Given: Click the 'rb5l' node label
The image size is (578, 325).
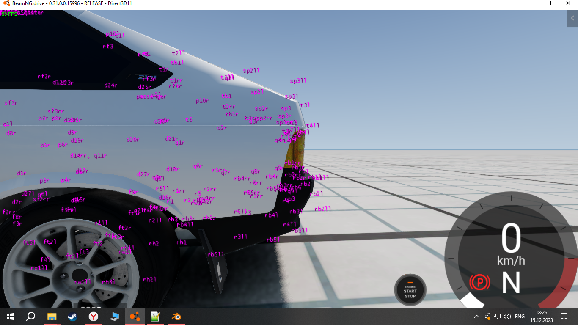Looking at the screenshot, I should coord(273,240).
